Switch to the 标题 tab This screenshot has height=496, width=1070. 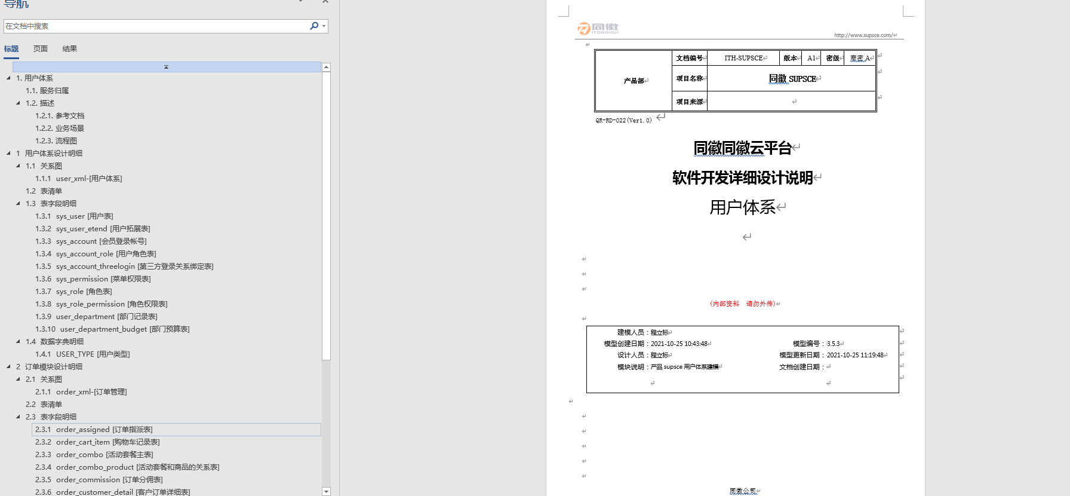pos(11,49)
